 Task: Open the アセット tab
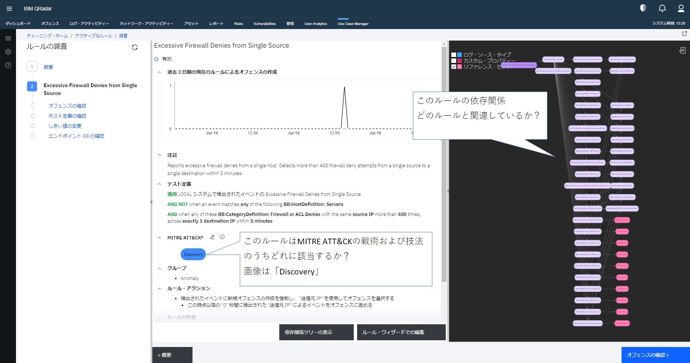(x=191, y=23)
